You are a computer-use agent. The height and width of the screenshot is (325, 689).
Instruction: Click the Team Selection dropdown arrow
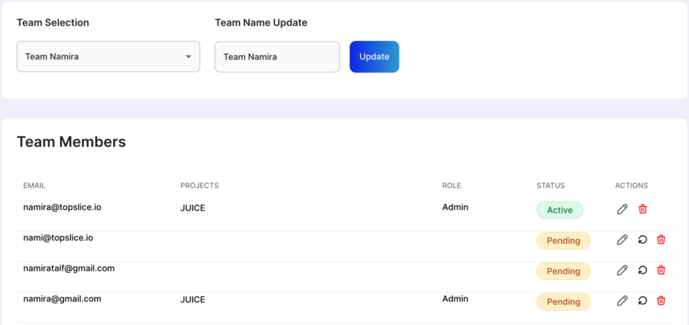188,57
